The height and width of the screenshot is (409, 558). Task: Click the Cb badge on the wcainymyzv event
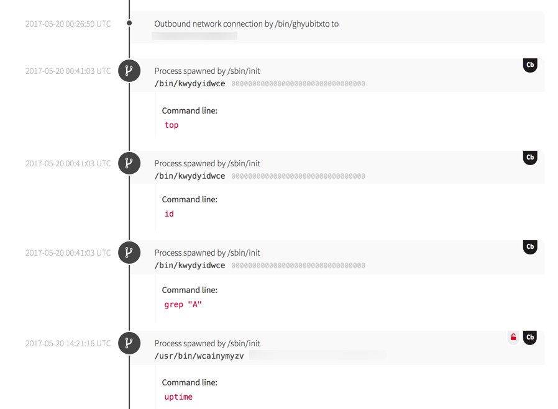pyautogui.click(x=530, y=338)
